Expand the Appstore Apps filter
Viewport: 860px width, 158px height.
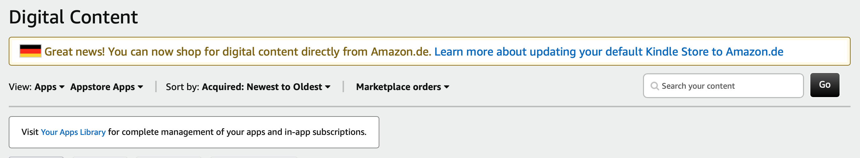tap(103, 87)
